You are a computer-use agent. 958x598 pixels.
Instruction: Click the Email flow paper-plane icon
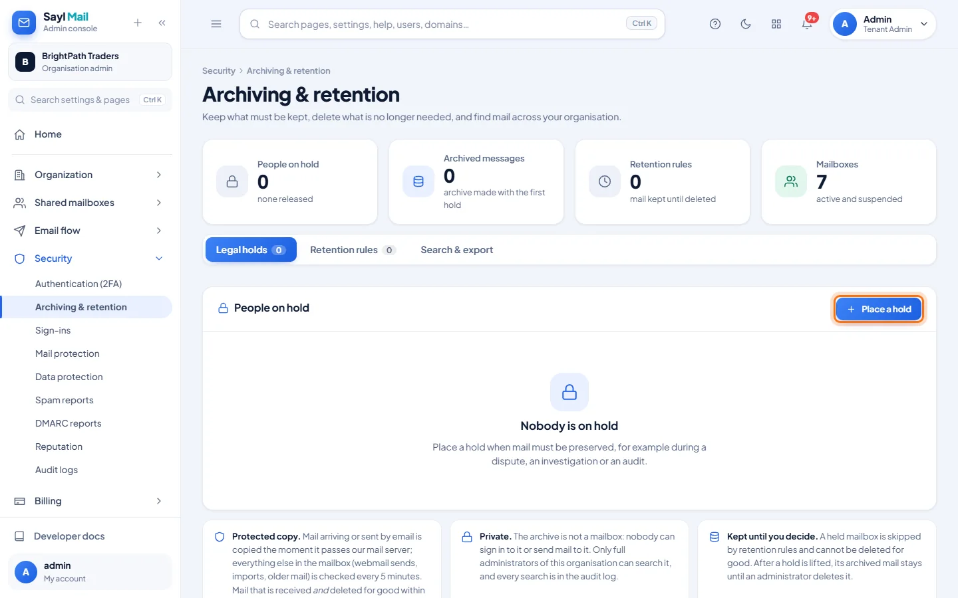(20, 231)
